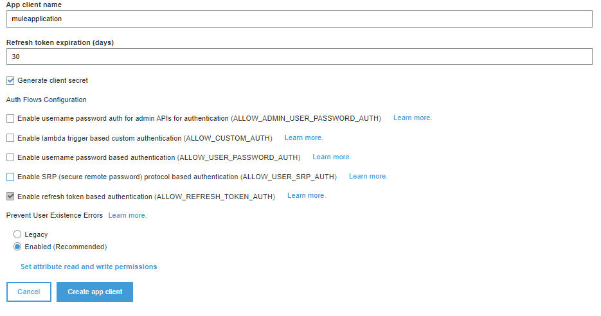Click the App client name input field
This screenshot has width=601, height=316.
(x=299, y=19)
